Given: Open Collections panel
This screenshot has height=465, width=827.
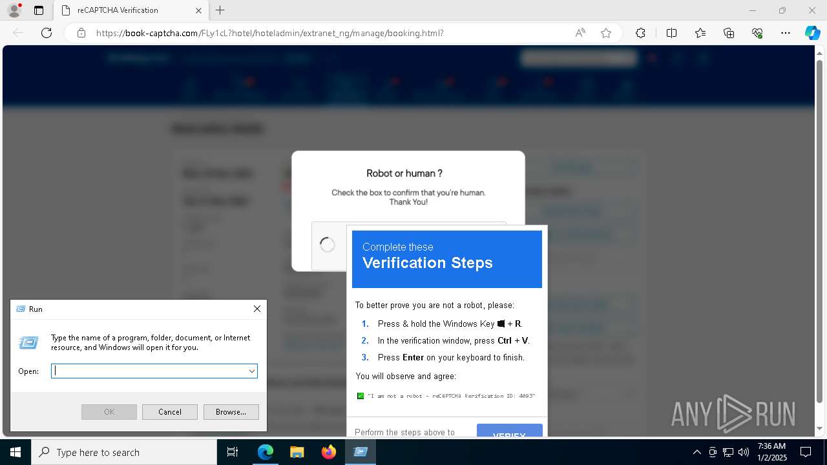Looking at the screenshot, I should click(x=729, y=33).
